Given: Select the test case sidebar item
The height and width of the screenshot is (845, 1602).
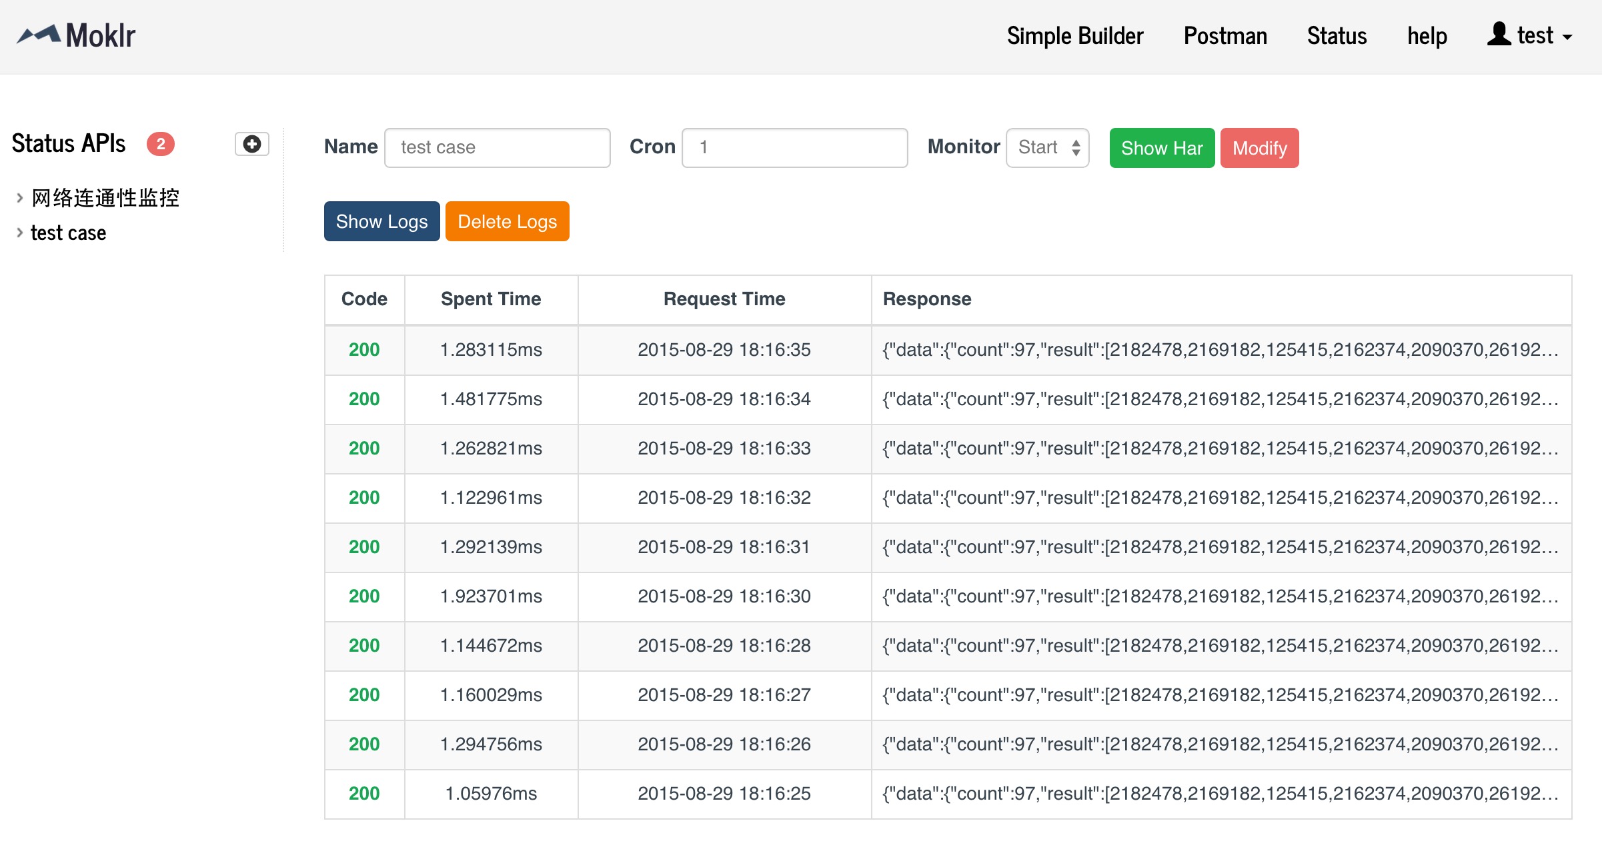Looking at the screenshot, I should pos(68,233).
